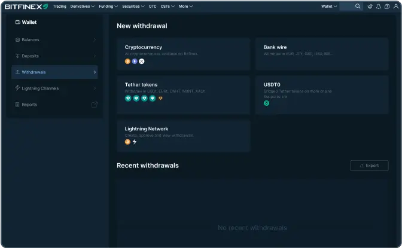402x248 pixels.
Task: Expand the Withdrawals chevron
Action: pos(95,72)
